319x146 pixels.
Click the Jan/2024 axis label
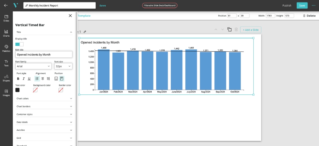pyautogui.click(x=104, y=92)
